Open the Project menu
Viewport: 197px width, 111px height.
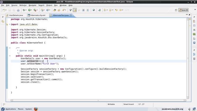[x=49, y=5]
